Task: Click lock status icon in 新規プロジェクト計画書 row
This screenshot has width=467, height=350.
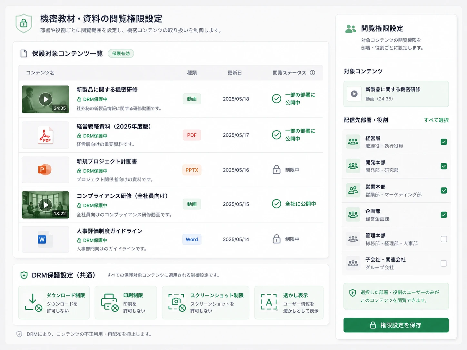Action: point(276,170)
